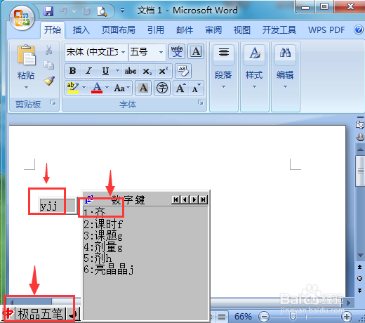The width and height of the screenshot is (365, 323).
Task: Open font color dropdown arrow
Action: pos(107,88)
